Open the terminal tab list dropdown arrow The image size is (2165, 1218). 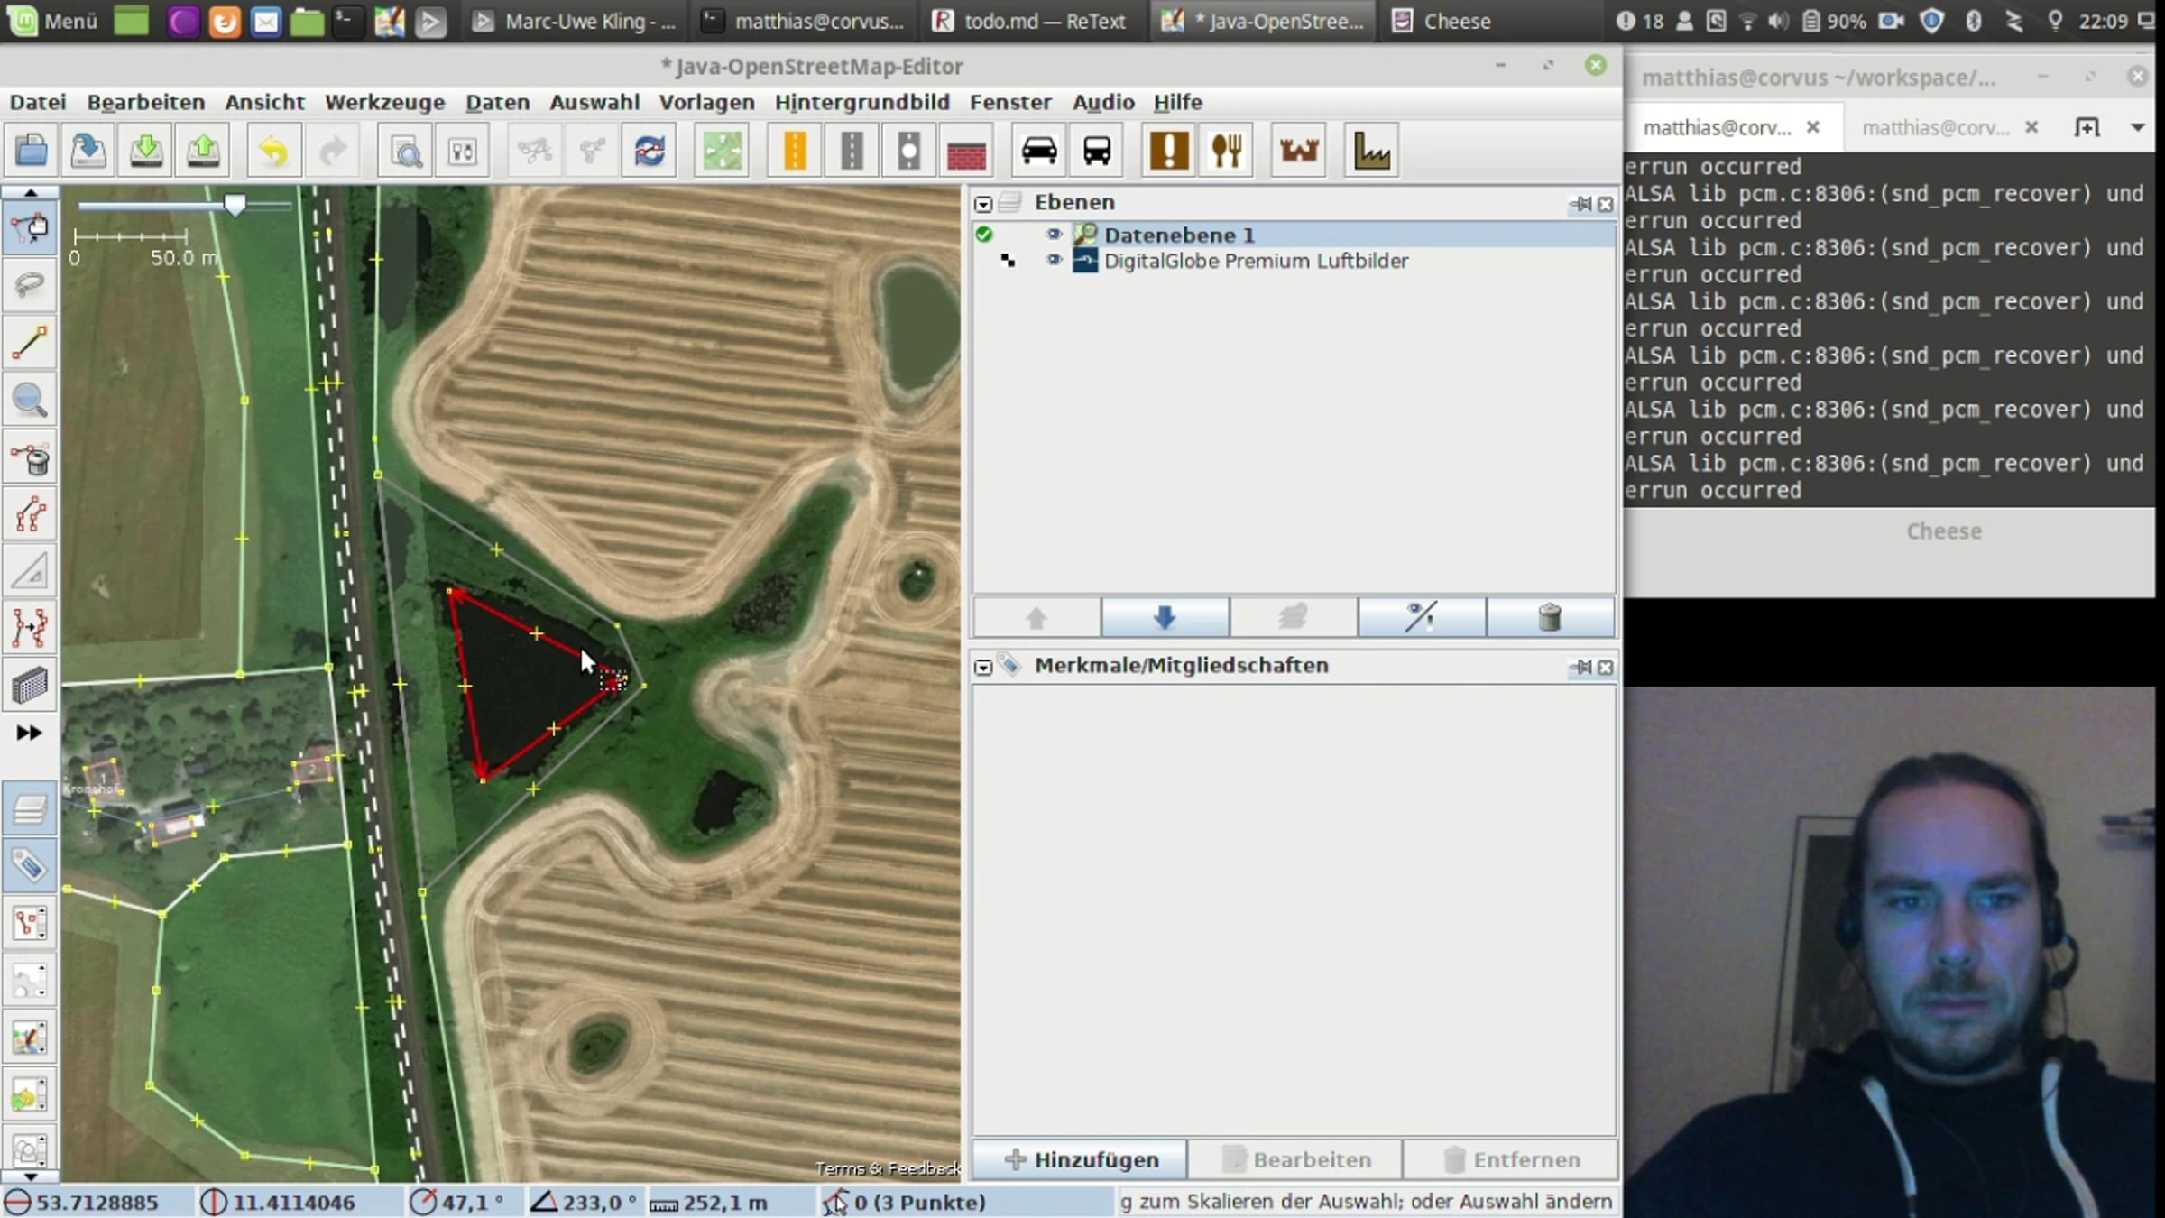point(2137,127)
